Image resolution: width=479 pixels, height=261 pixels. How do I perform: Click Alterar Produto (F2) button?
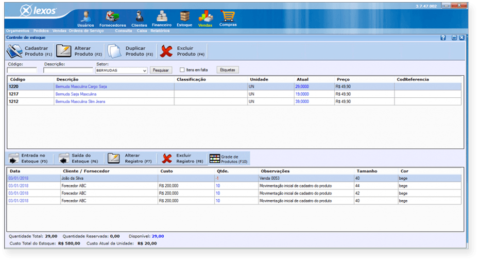pos(79,51)
